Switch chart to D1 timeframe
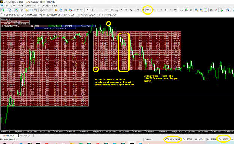Viewport: 234px width, 144px height. point(166,10)
